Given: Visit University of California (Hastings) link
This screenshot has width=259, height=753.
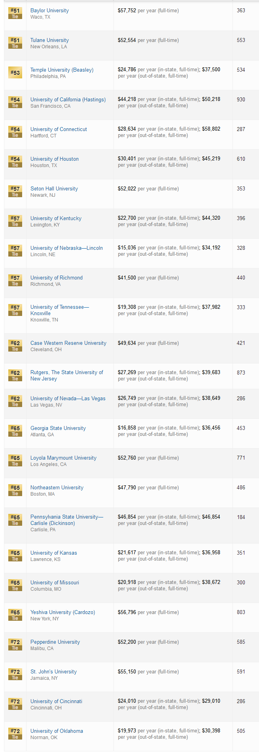Looking at the screenshot, I should 68,99.
